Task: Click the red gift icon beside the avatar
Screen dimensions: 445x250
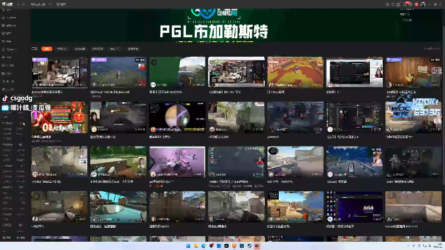Action: (x=416, y=4)
